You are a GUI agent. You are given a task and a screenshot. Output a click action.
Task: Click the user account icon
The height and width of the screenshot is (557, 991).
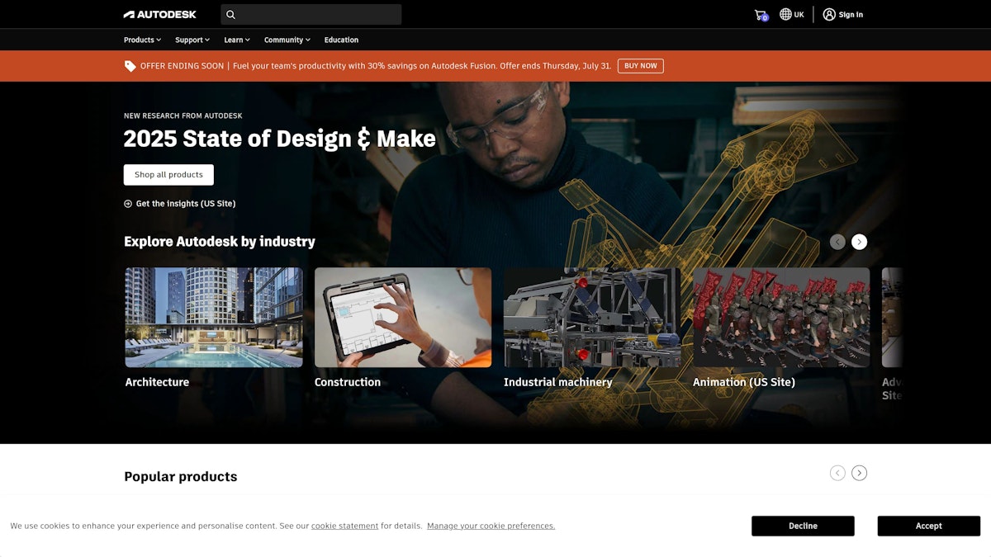coord(829,14)
